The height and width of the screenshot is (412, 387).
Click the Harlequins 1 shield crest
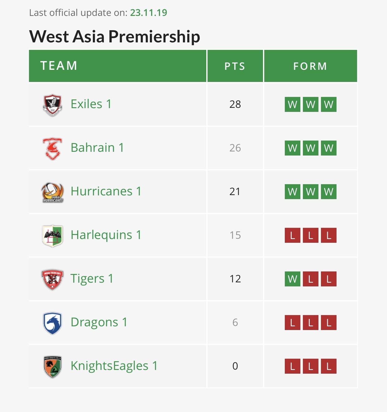tap(52, 236)
